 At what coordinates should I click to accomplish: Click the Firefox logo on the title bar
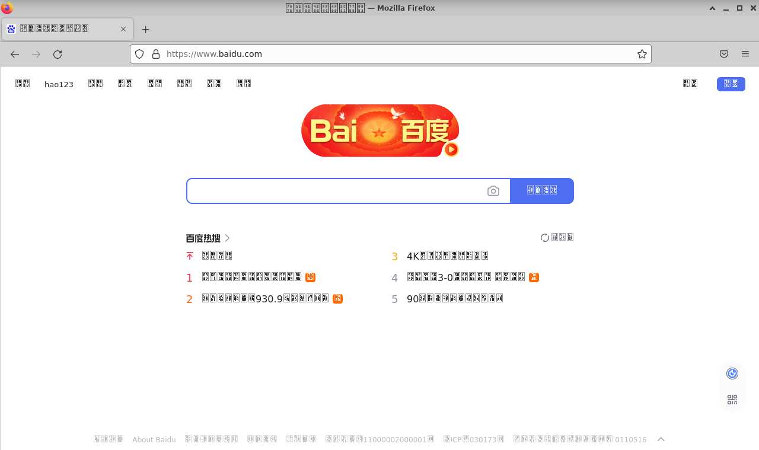7,8
